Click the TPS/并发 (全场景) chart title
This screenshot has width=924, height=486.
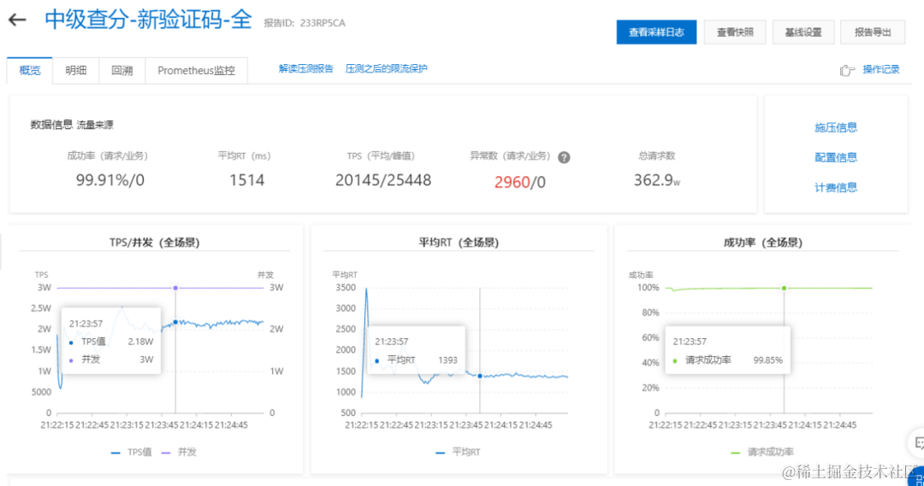[154, 243]
